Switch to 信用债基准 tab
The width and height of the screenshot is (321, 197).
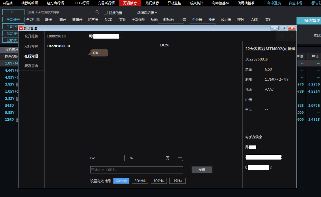[x=246, y=3]
